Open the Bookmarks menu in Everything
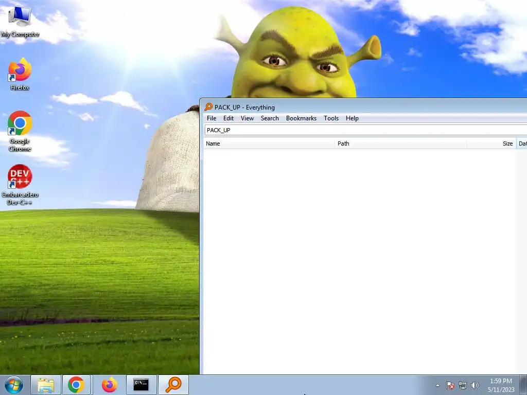Screen dimensions: 527x395 (x=301, y=118)
